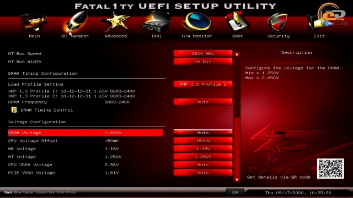Open HT Voltage 1.250V selector
The image size is (353, 198).
tap(203, 157)
